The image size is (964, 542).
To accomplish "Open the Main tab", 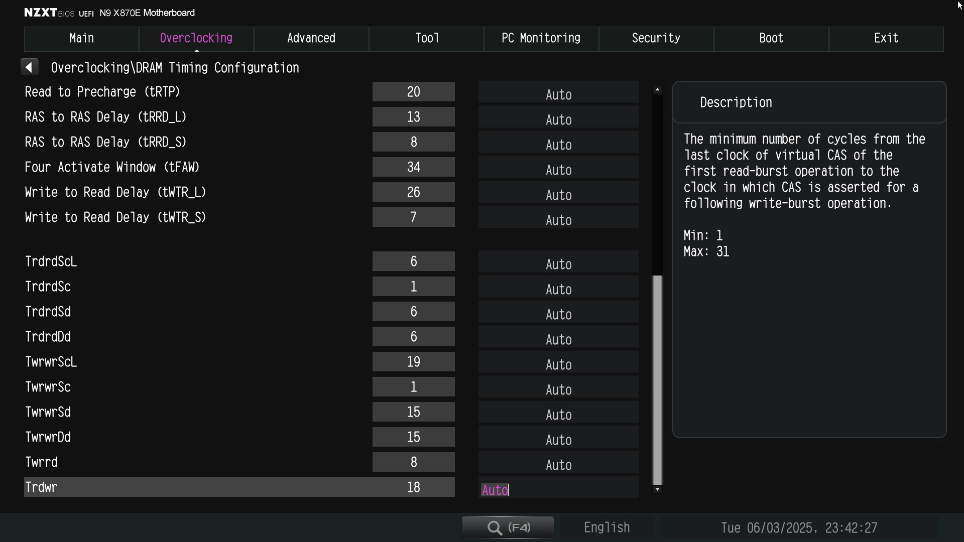I will [81, 39].
